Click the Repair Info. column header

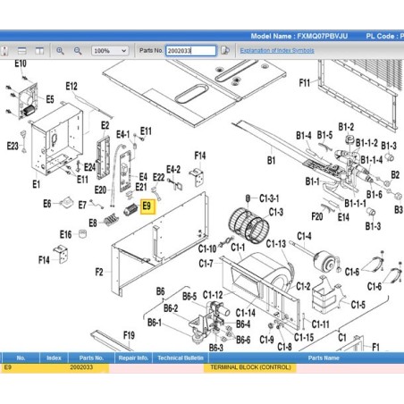[133, 358]
